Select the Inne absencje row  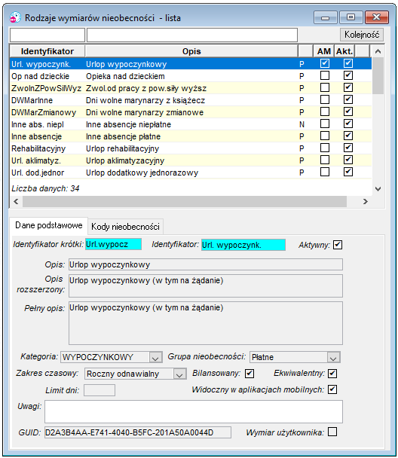(x=191, y=136)
